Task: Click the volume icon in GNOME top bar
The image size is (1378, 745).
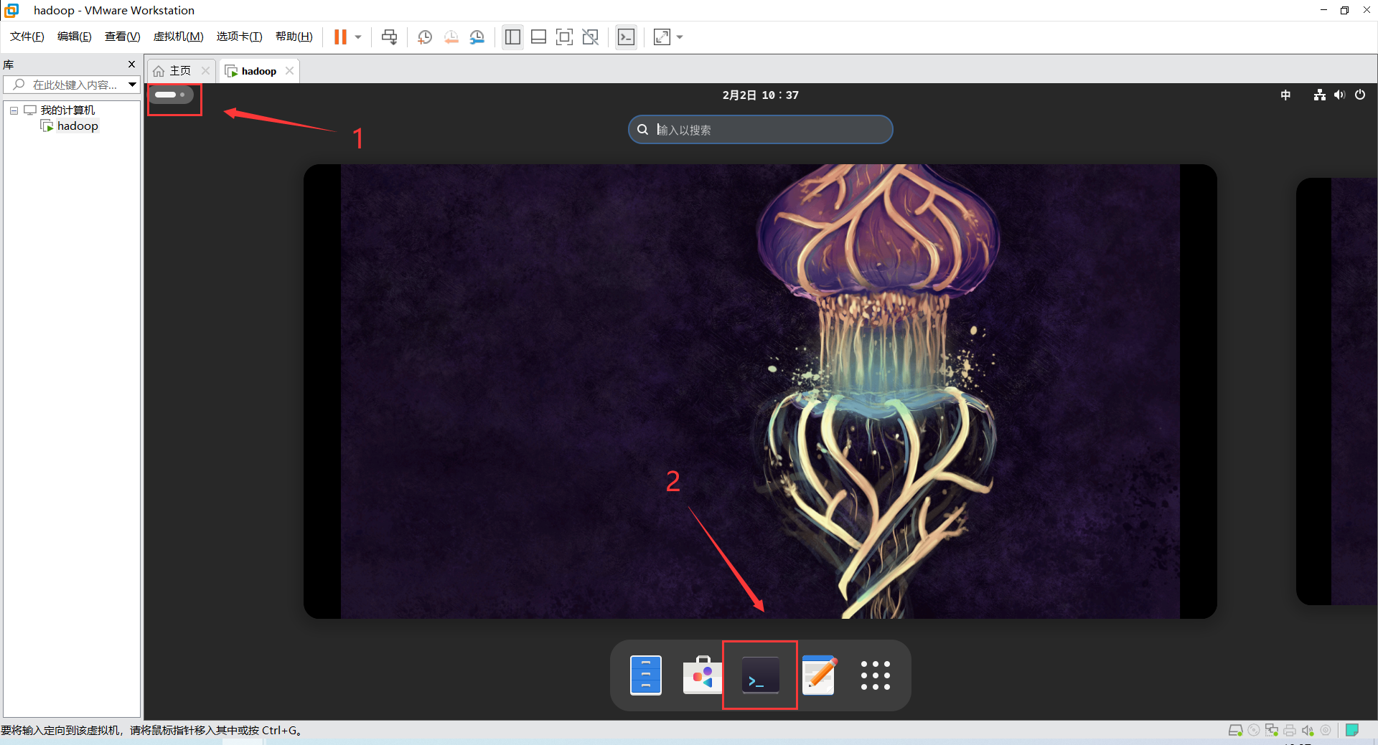Action: [1339, 95]
